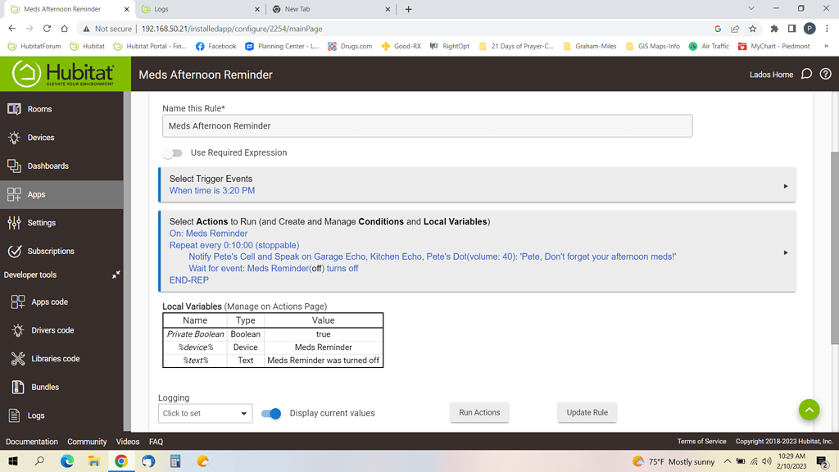The height and width of the screenshot is (472, 839).
Task: Disable the Display current values toggle
Action: tap(271, 414)
